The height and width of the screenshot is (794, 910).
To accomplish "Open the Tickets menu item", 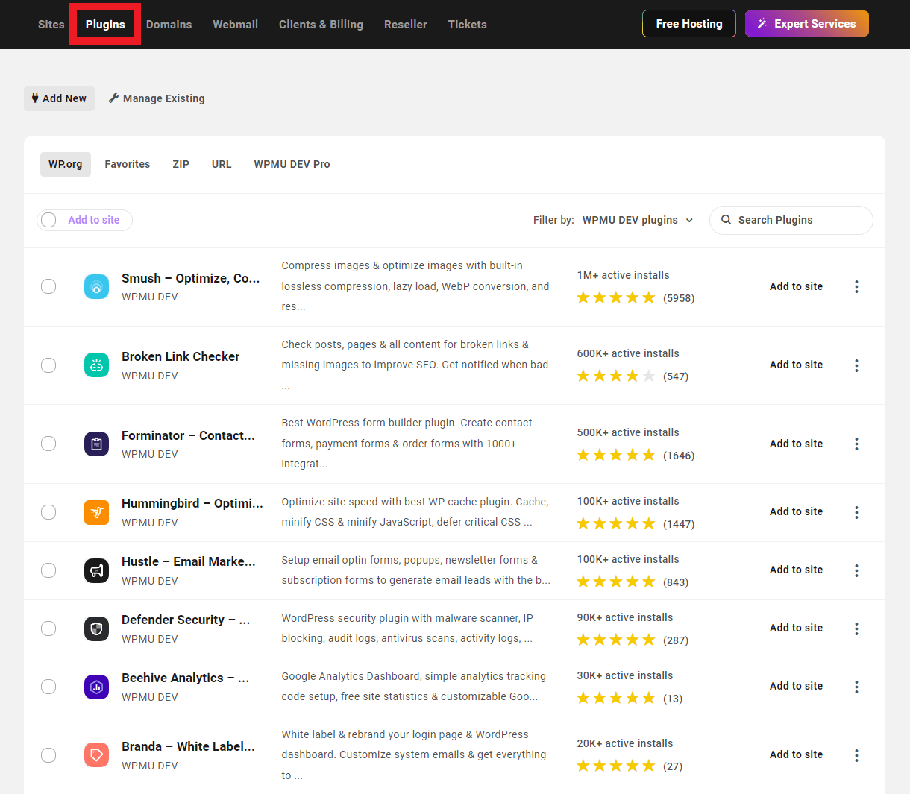I will (x=467, y=25).
